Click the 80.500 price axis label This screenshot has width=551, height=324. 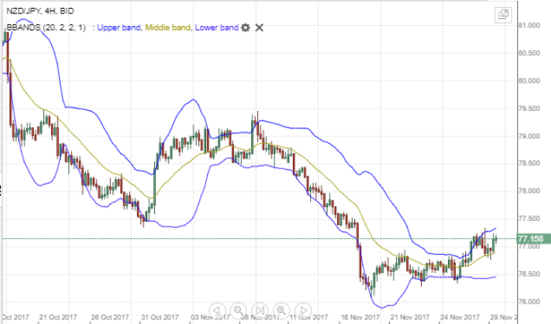coord(529,53)
